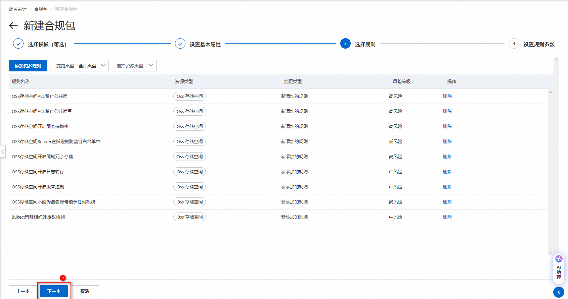Click the 规则名称 column header
The height and width of the screenshot is (299, 568).
coord(20,81)
